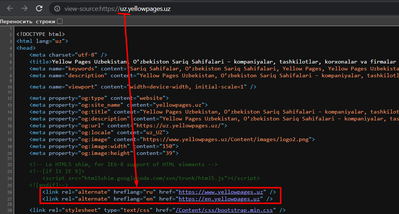Click the og:title meta line
399x214 pixels.
click(214, 112)
